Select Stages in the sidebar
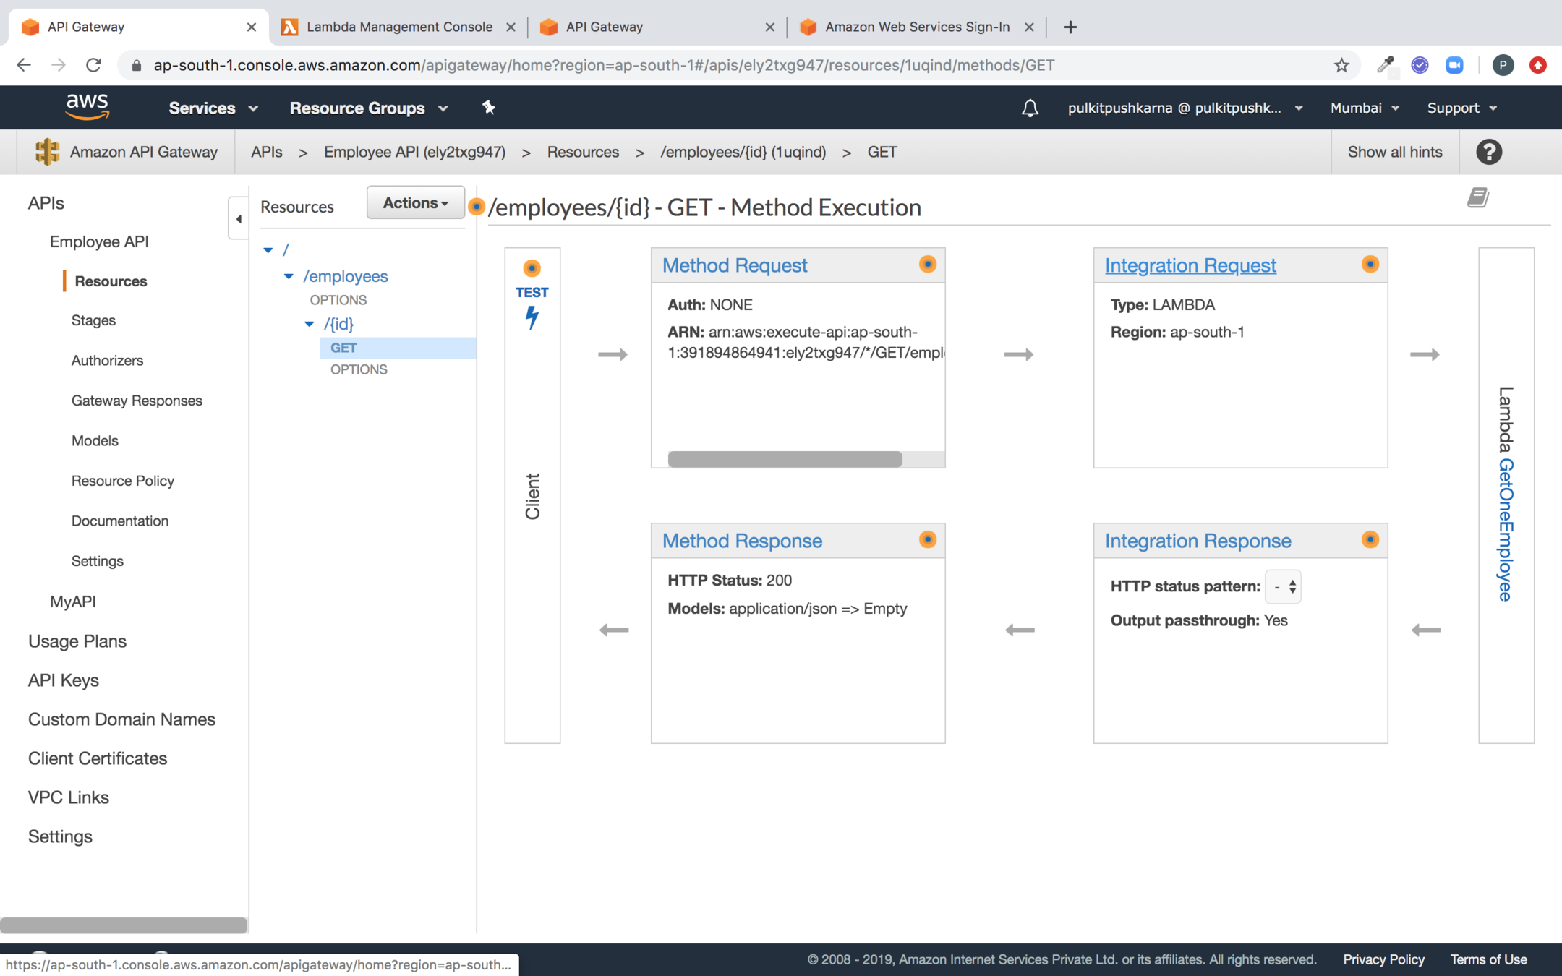Screen dimensions: 1562x976 (93, 320)
